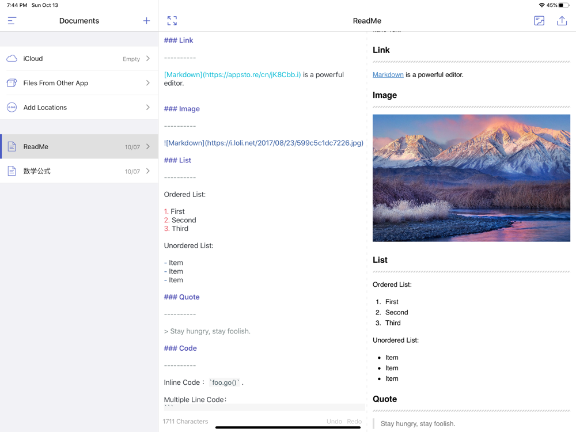
Task: Expand the Add Locations chevron
Action: 147,107
